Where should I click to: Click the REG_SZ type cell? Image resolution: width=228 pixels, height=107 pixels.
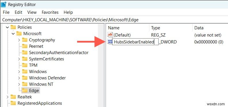tap(158, 35)
